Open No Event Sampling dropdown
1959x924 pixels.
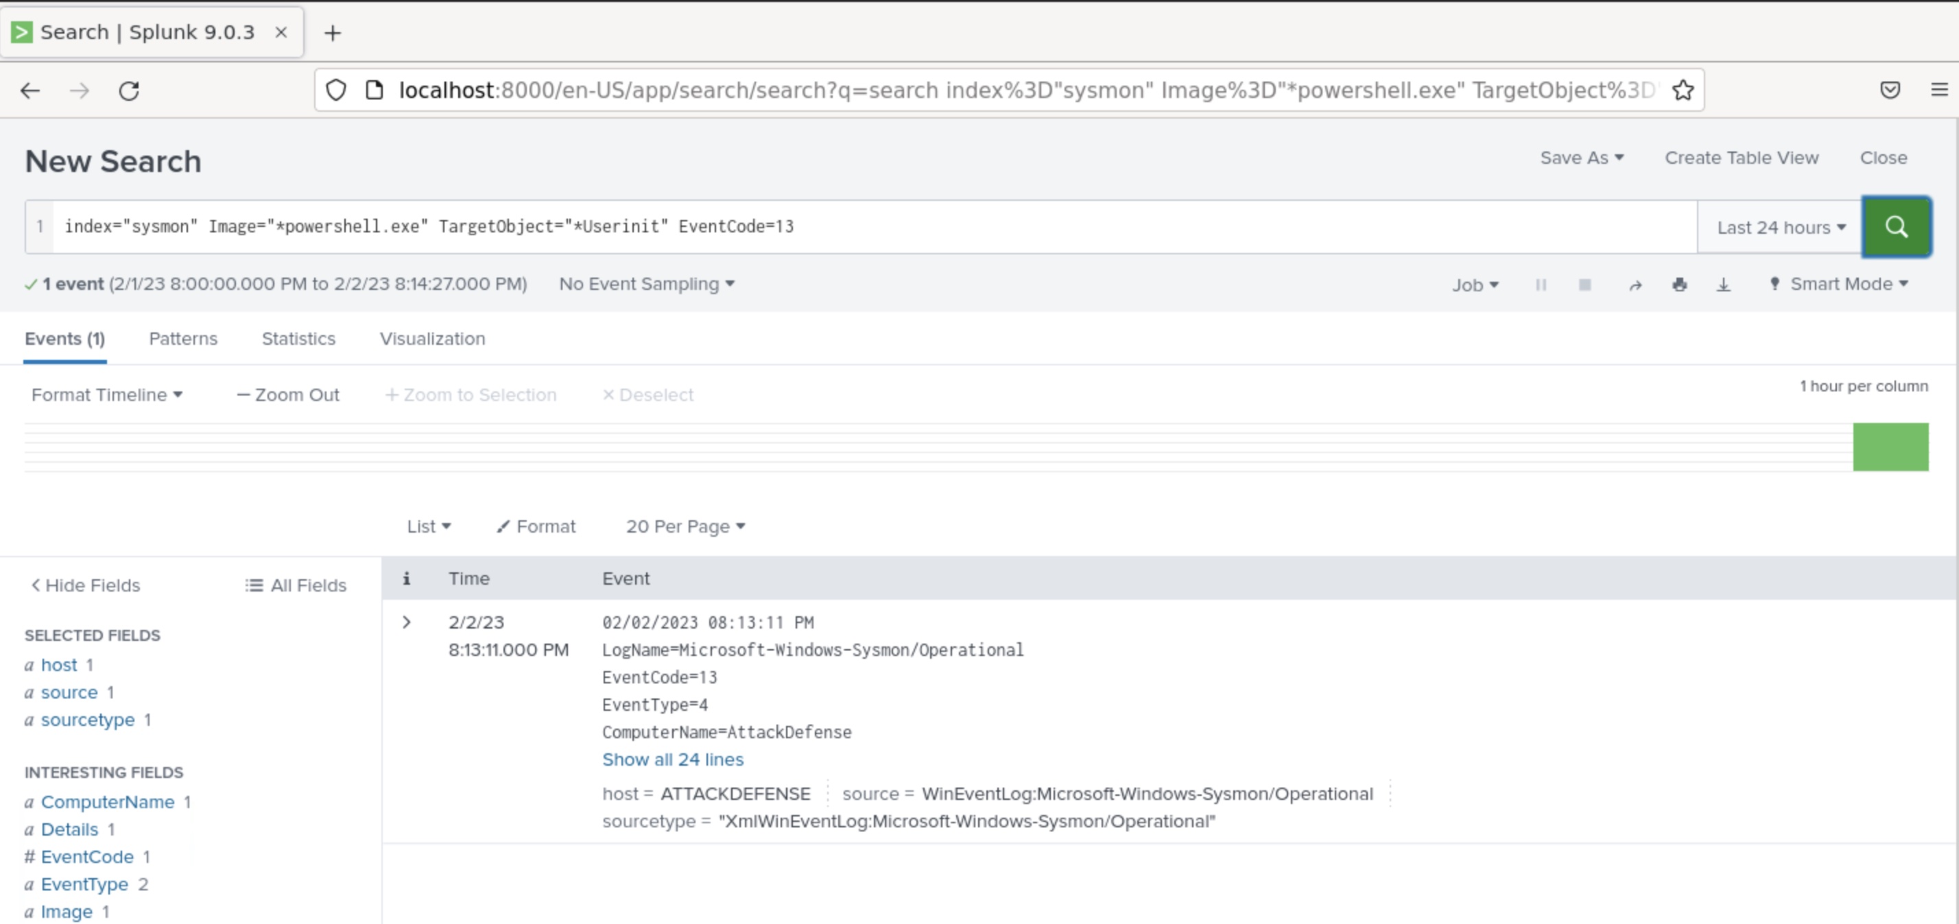click(646, 284)
